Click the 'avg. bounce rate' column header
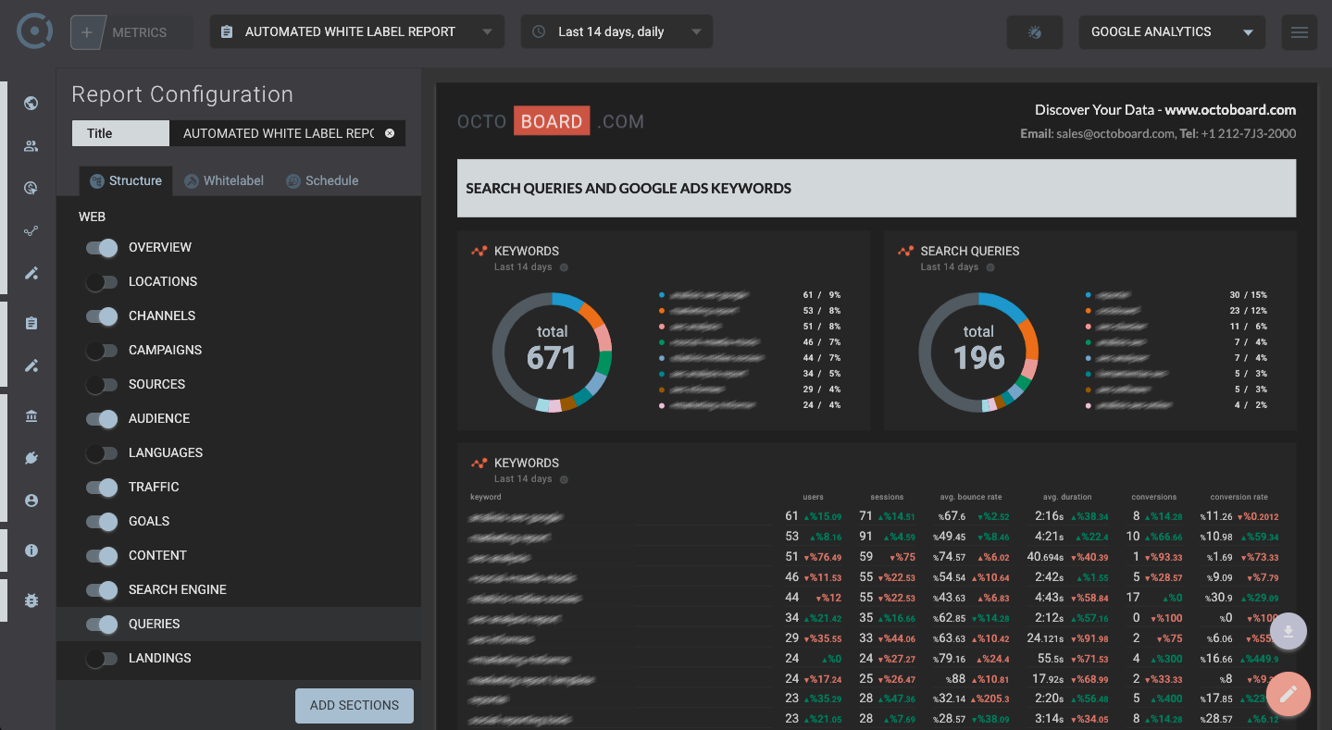This screenshot has width=1332, height=730. [x=970, y=497]
